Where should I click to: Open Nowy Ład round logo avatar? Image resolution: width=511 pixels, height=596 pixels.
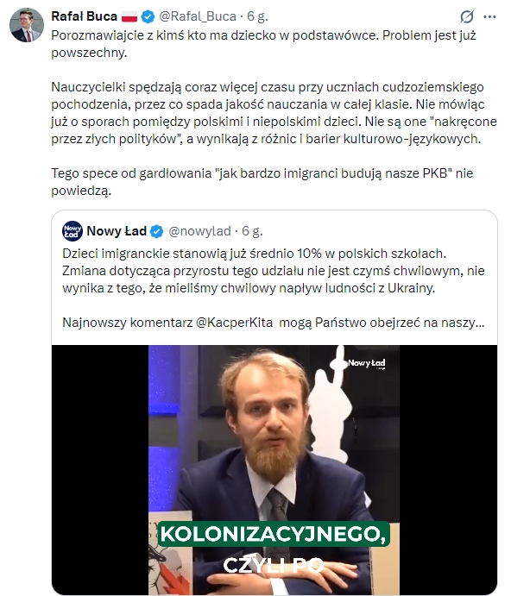coord(73,231)
